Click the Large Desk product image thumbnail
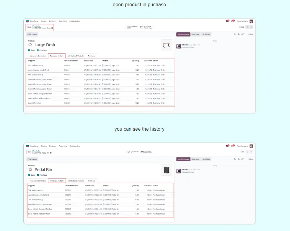 pyautogui.click(x=167, y=45)
